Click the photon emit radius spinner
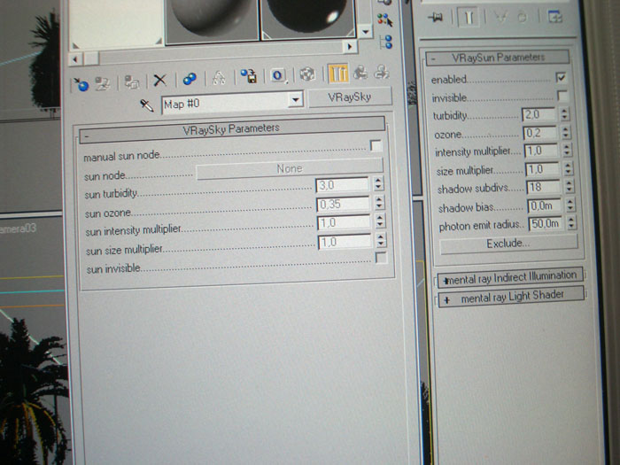Viewport: 620px width, 465px height. [x=571, y=222]
